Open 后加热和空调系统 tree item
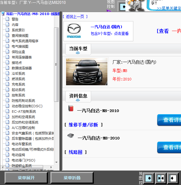The image size is (181, 185). point(25,122)
